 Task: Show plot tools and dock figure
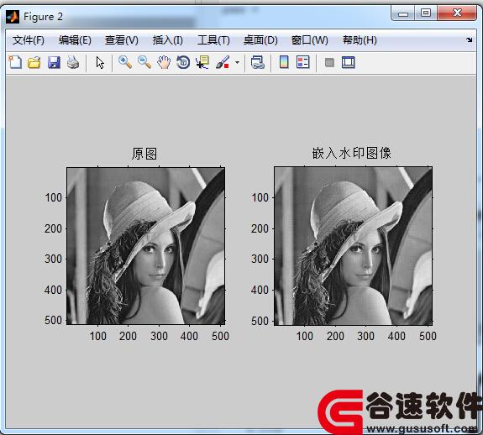pos(349,62)
